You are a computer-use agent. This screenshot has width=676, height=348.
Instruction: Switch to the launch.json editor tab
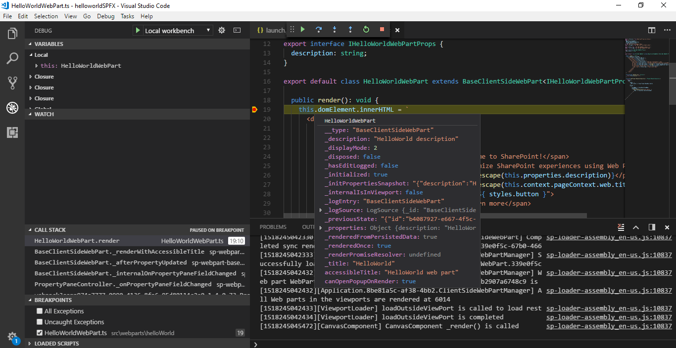coord(270,30)
